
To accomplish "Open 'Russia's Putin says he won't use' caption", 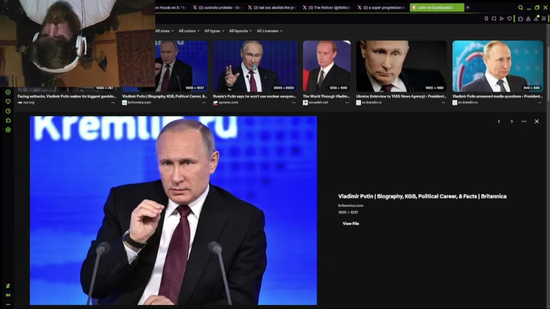I will pyautogui.click(x=254, y=97).
